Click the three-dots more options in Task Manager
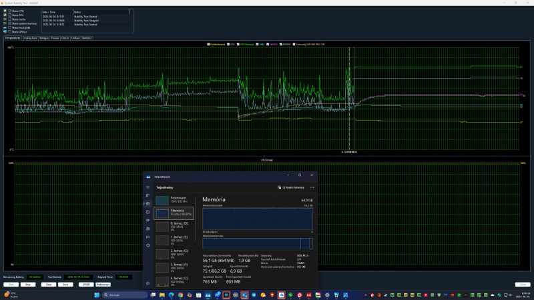Screen dimensions: 534x300 click(x=312, y=187)
